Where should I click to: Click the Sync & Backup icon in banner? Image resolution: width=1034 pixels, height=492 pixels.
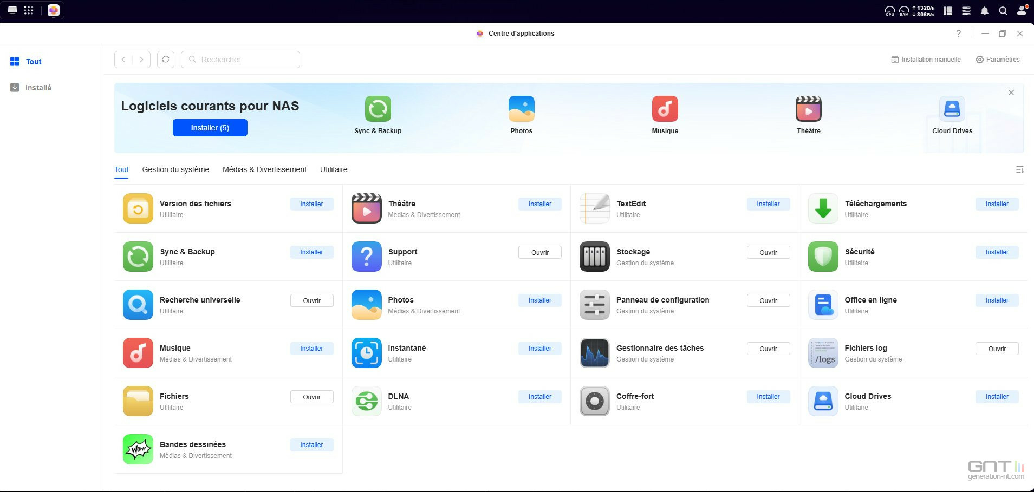pos(378,109)
